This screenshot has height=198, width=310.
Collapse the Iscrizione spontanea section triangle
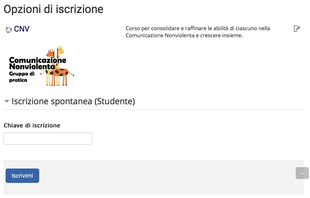click(7, 101)
